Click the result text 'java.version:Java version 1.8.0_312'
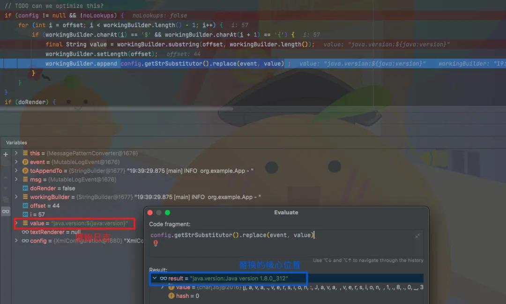 239,278
